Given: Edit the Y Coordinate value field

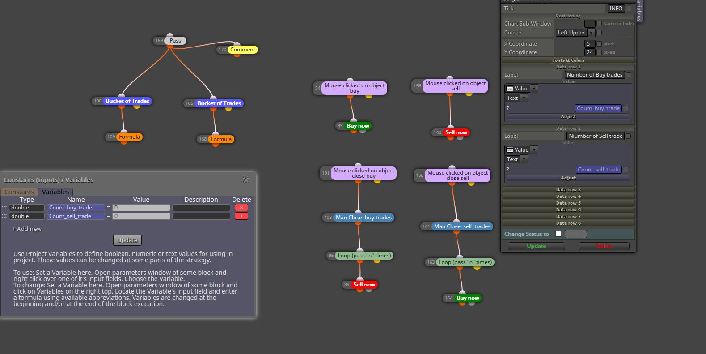Looking at the screenshot, I should pos(590,52).
